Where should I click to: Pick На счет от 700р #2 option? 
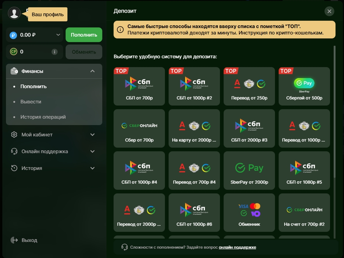point(304,212)
